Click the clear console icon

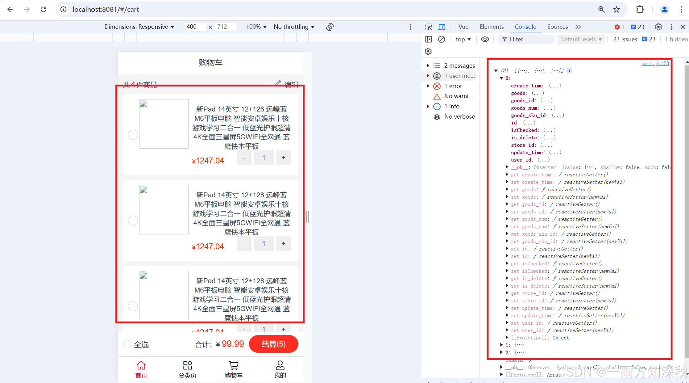[x=442, y=39]
